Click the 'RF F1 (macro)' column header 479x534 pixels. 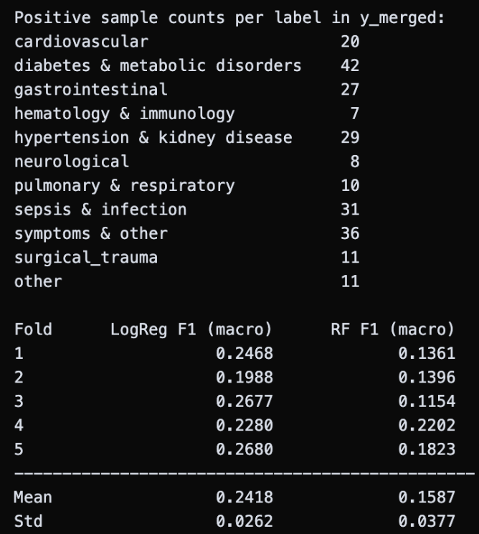click(407, 329)
